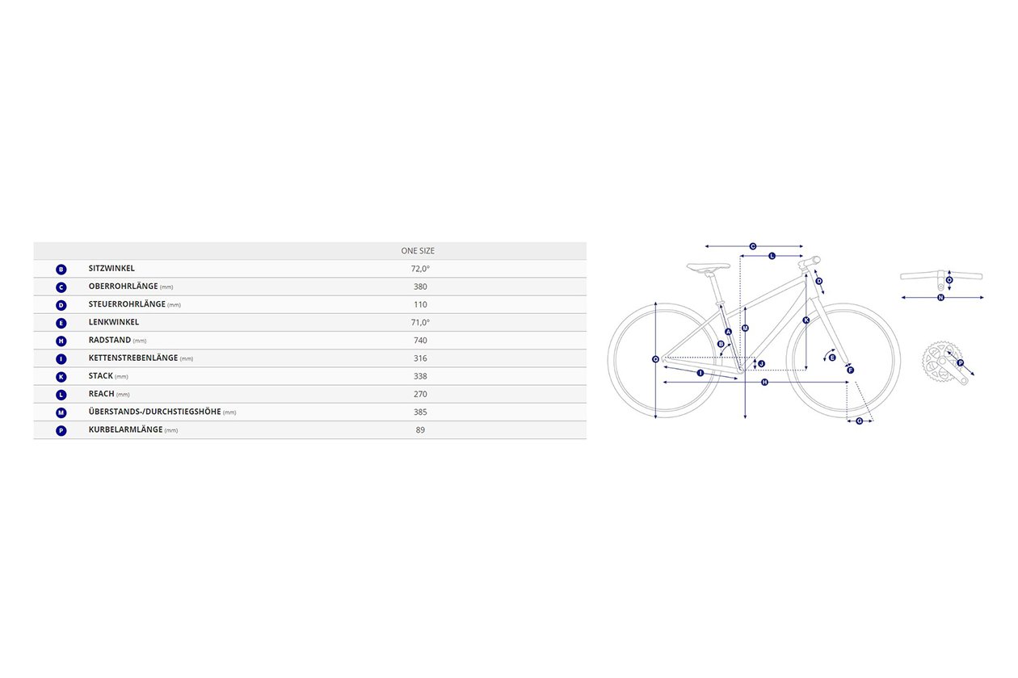Click the B badge beside Sitzwinkel row
This screenshot has height=678, width=1018.
coord(61,269)
